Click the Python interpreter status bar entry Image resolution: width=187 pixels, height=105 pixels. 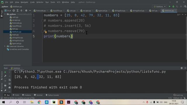[178, 98]
